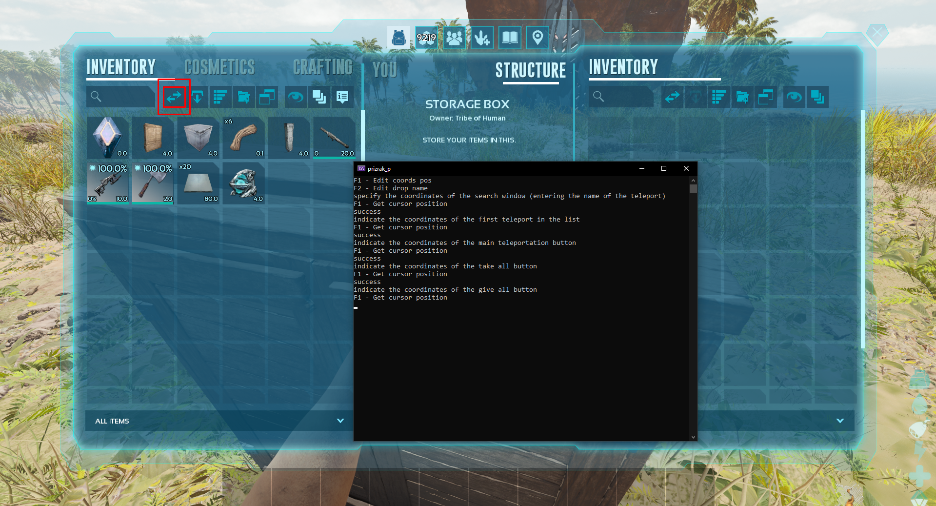Maximize the prizrak_p console window
This screenshot has height=506, width=936.
tap(664, 168)
